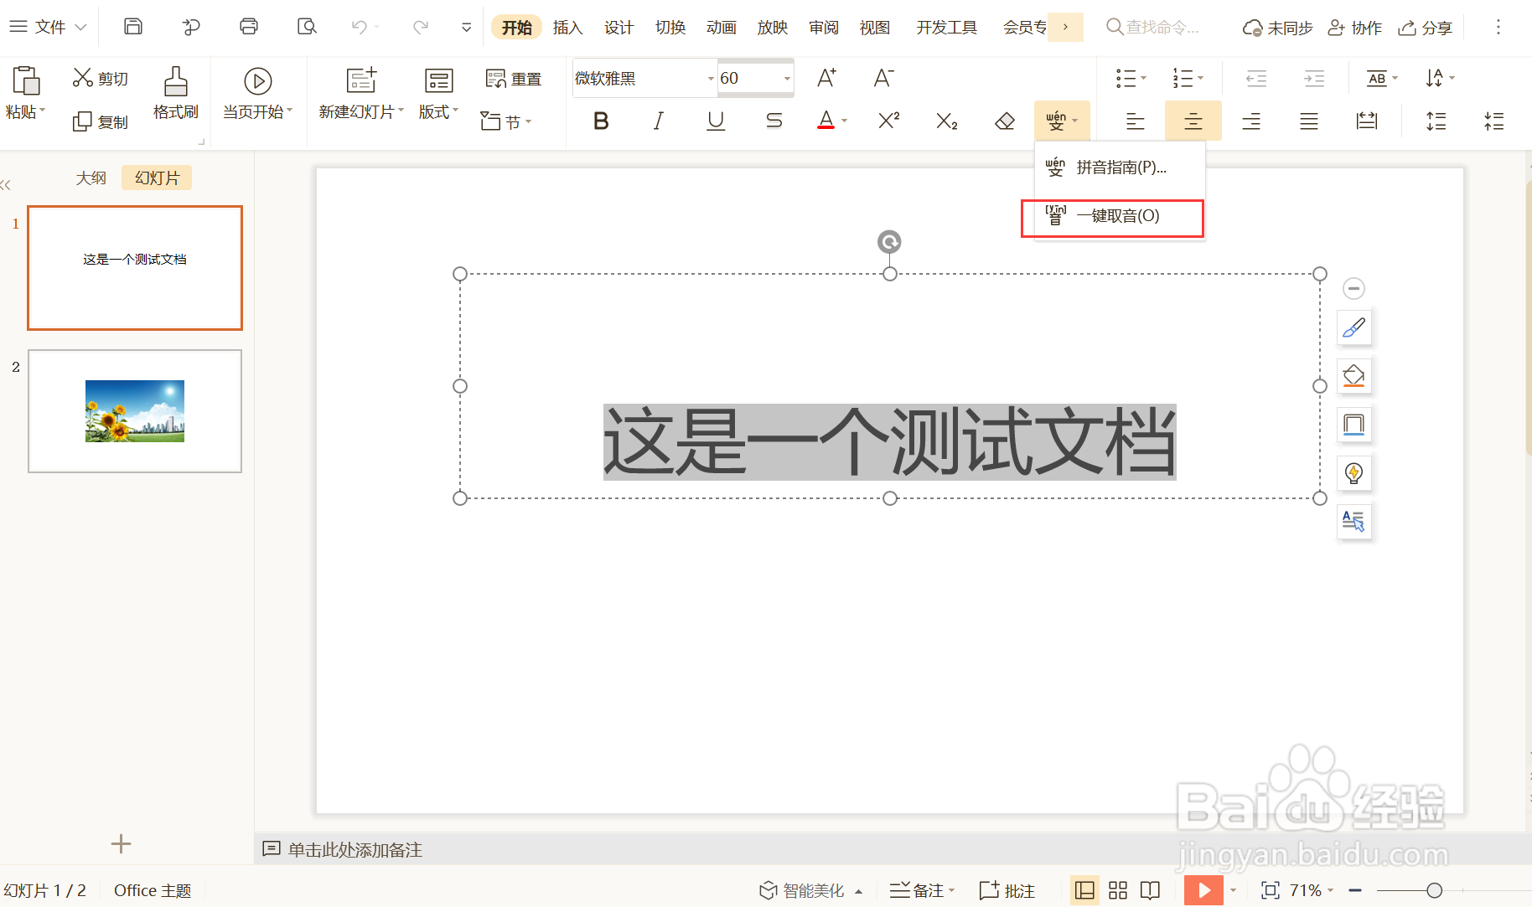The height and width of the screenshot is (907, 1532).
Task: Click the 分享 share button
Action: point(1425,28)
